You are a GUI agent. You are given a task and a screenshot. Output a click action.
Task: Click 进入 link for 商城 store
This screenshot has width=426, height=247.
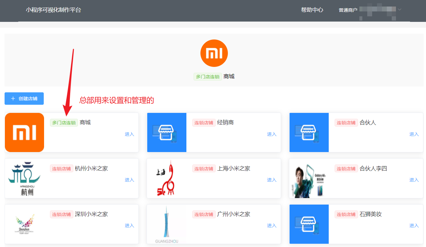pyautogui.click(x=129, y=134)
